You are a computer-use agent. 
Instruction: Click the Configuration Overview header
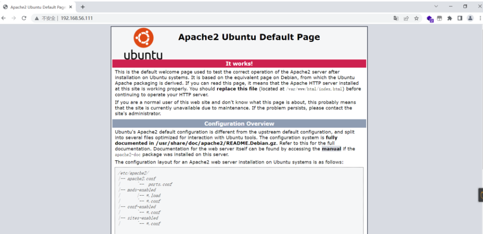(x=239, y=124)
